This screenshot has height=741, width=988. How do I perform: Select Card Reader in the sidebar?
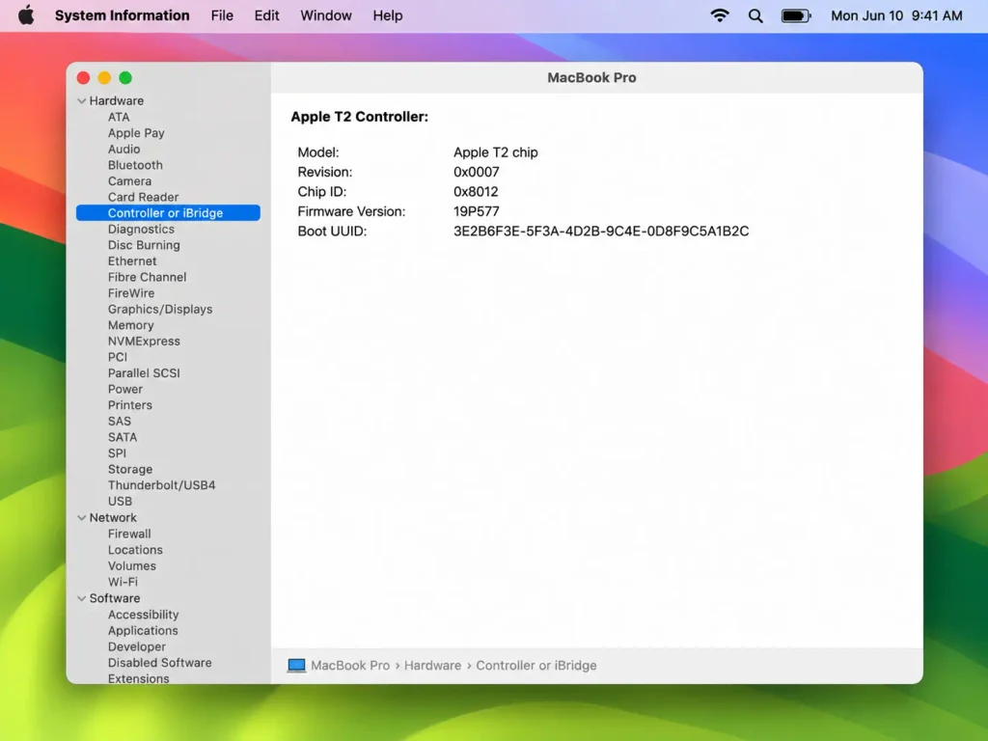click(143, 197)
